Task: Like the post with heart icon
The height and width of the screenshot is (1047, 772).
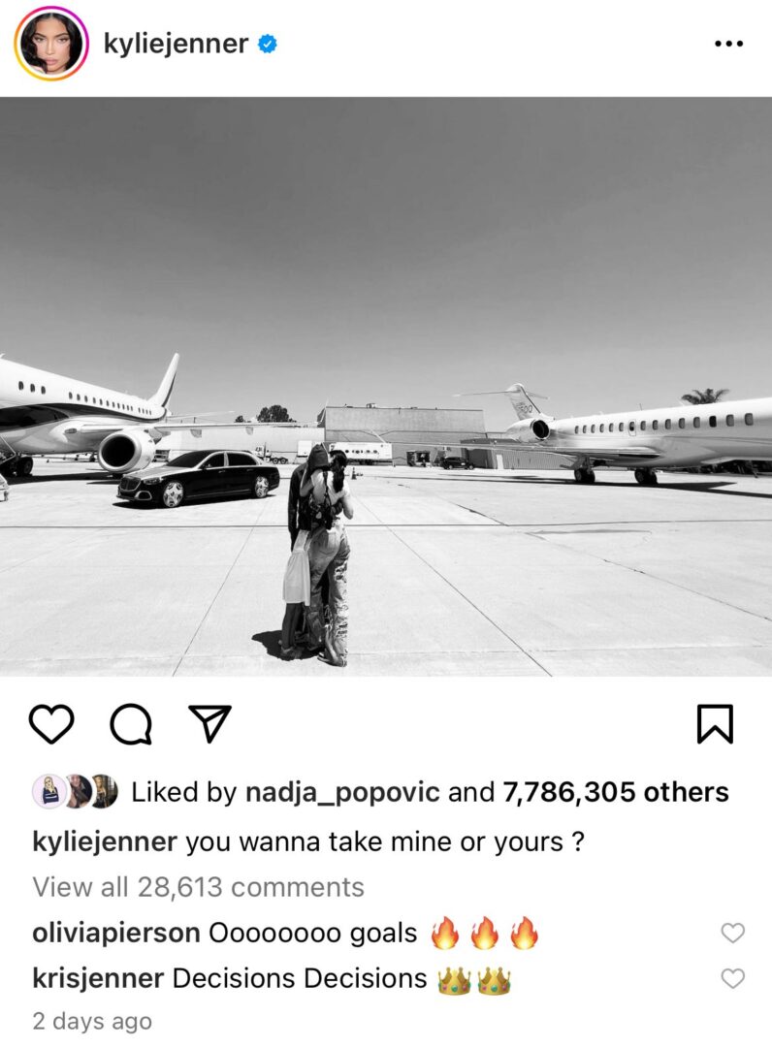Action: [51, 724]
